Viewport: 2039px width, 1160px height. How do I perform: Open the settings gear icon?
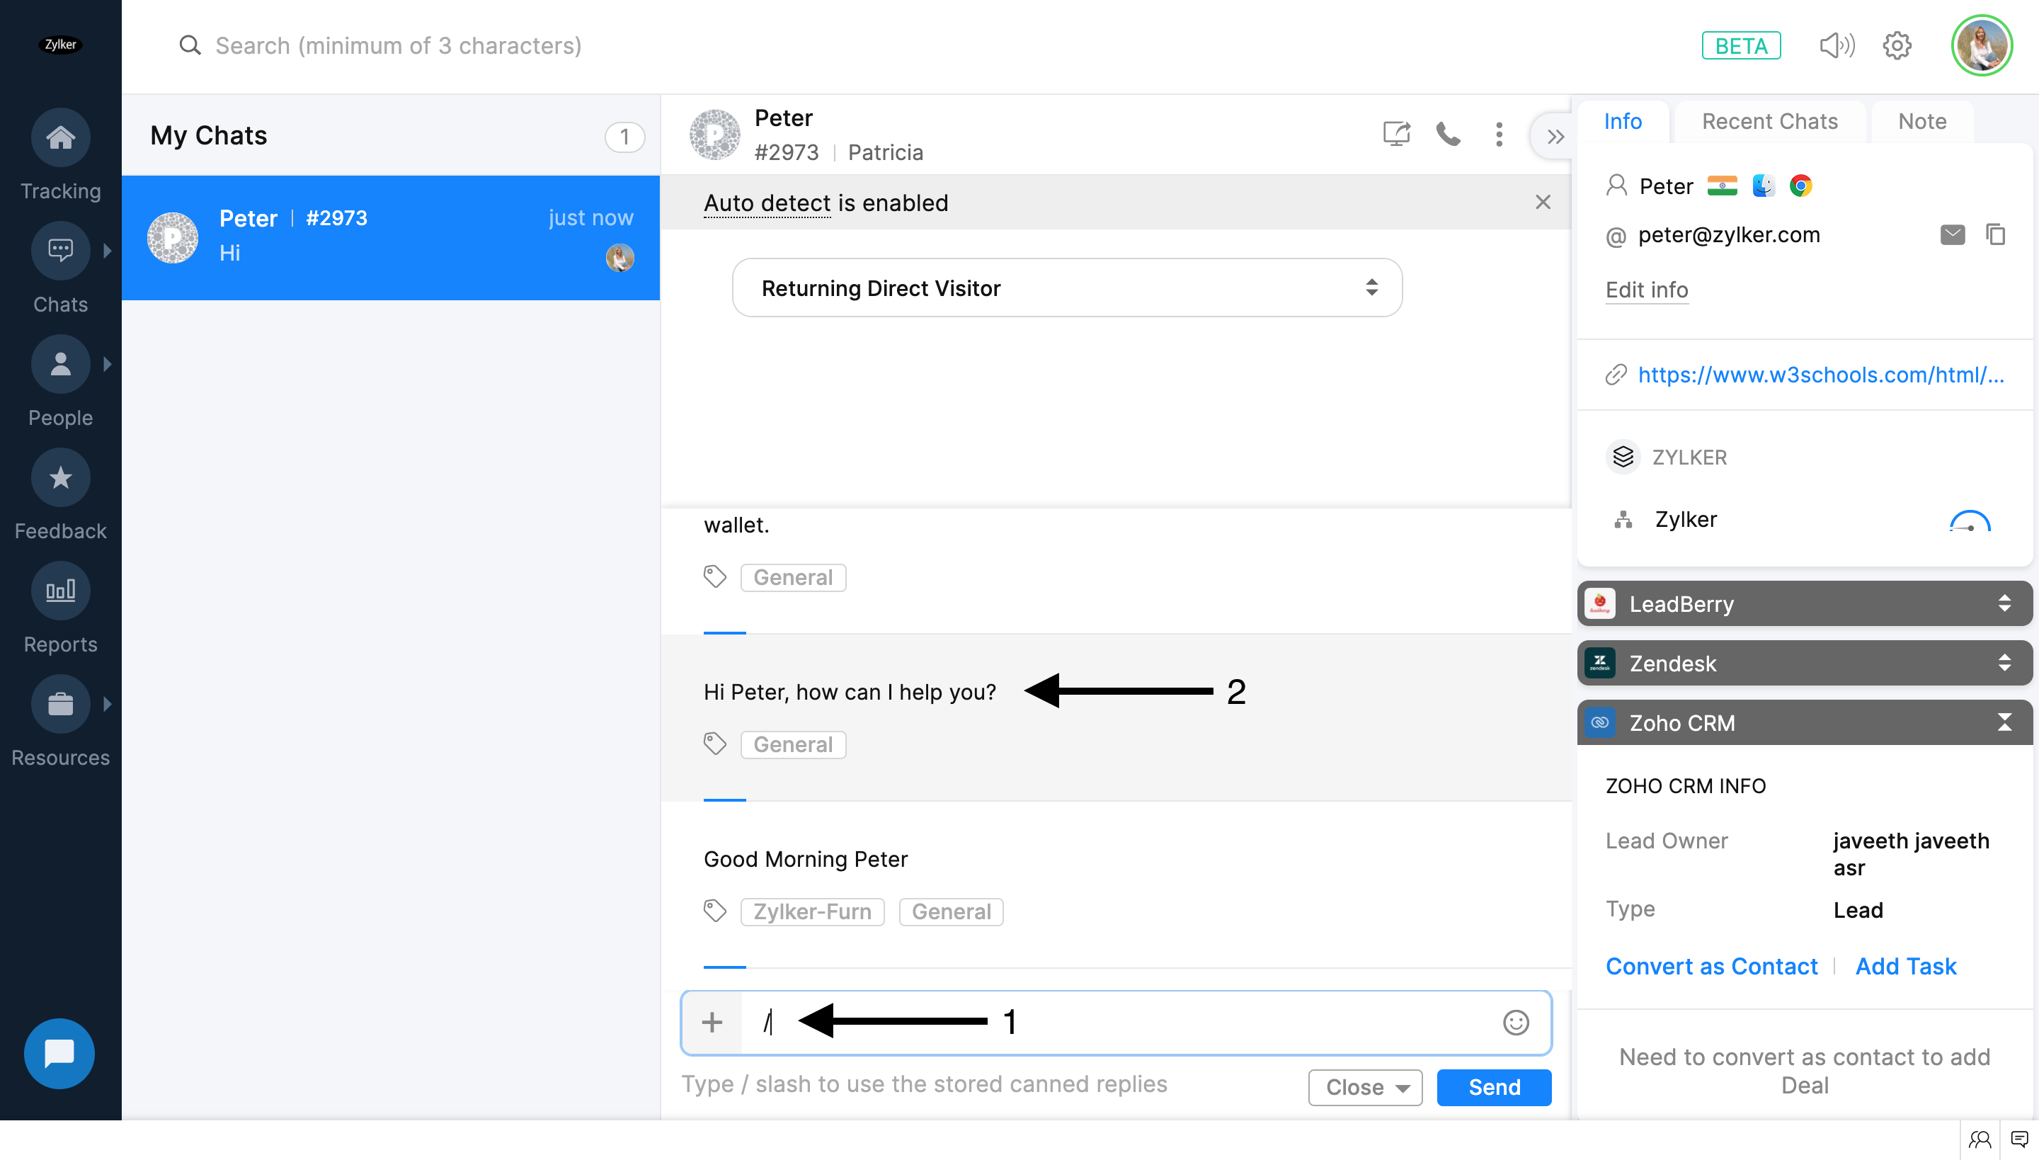(x=1897, y=45)
